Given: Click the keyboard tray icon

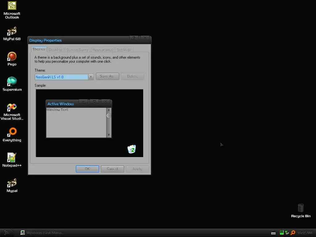Looking at the screenshot, I should pyautogui.click(x=273, y=233).
